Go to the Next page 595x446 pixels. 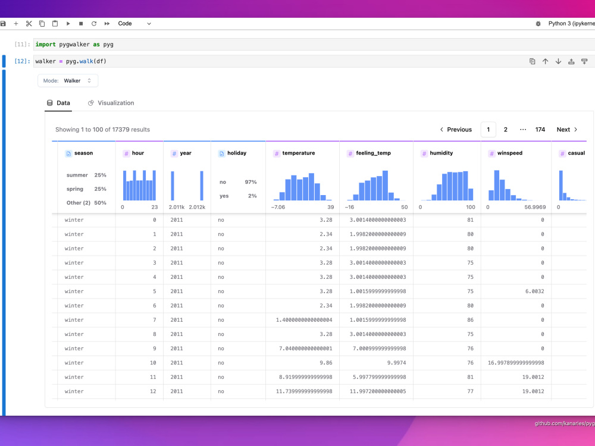[567, 129]
